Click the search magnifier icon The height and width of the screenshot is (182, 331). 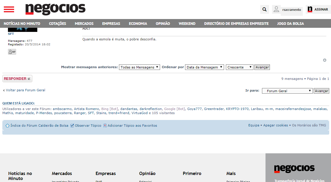coord(265,9)
